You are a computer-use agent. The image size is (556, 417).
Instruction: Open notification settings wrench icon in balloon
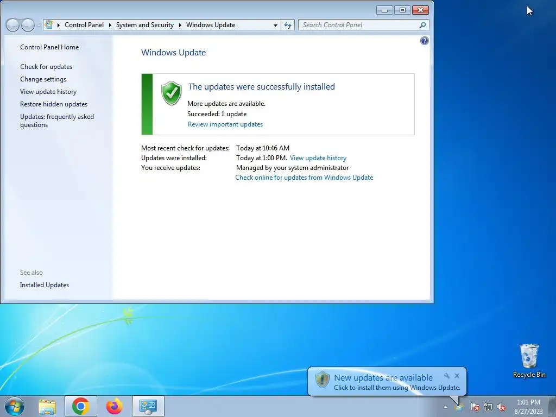pos(447,376)
